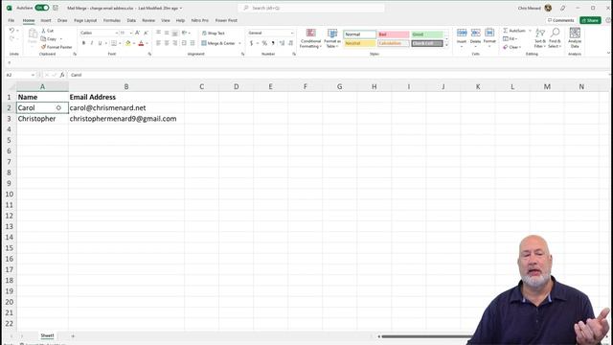613x345 pixels.
Task: Align cell text to the right
Action: click(x=174, y=43)
